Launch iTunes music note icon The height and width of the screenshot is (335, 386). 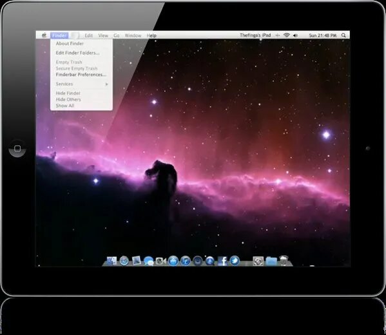(x=186, y=261)
